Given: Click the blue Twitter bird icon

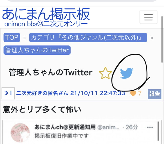Looking at the screenshot, I should point(127,73).
